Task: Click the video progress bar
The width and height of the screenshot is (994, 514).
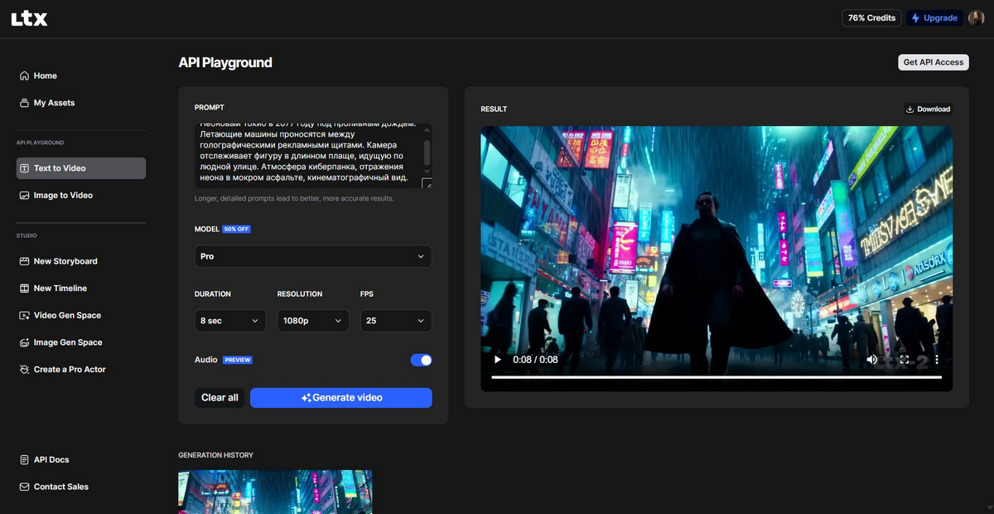Action: pyautogui.click(x=717, y=377)
